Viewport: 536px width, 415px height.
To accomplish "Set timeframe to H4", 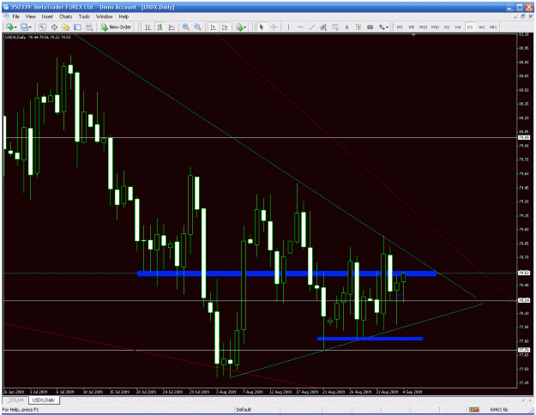I will click(458, 27).
